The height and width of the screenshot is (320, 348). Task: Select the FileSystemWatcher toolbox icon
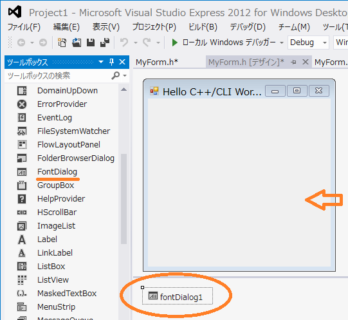22,131
